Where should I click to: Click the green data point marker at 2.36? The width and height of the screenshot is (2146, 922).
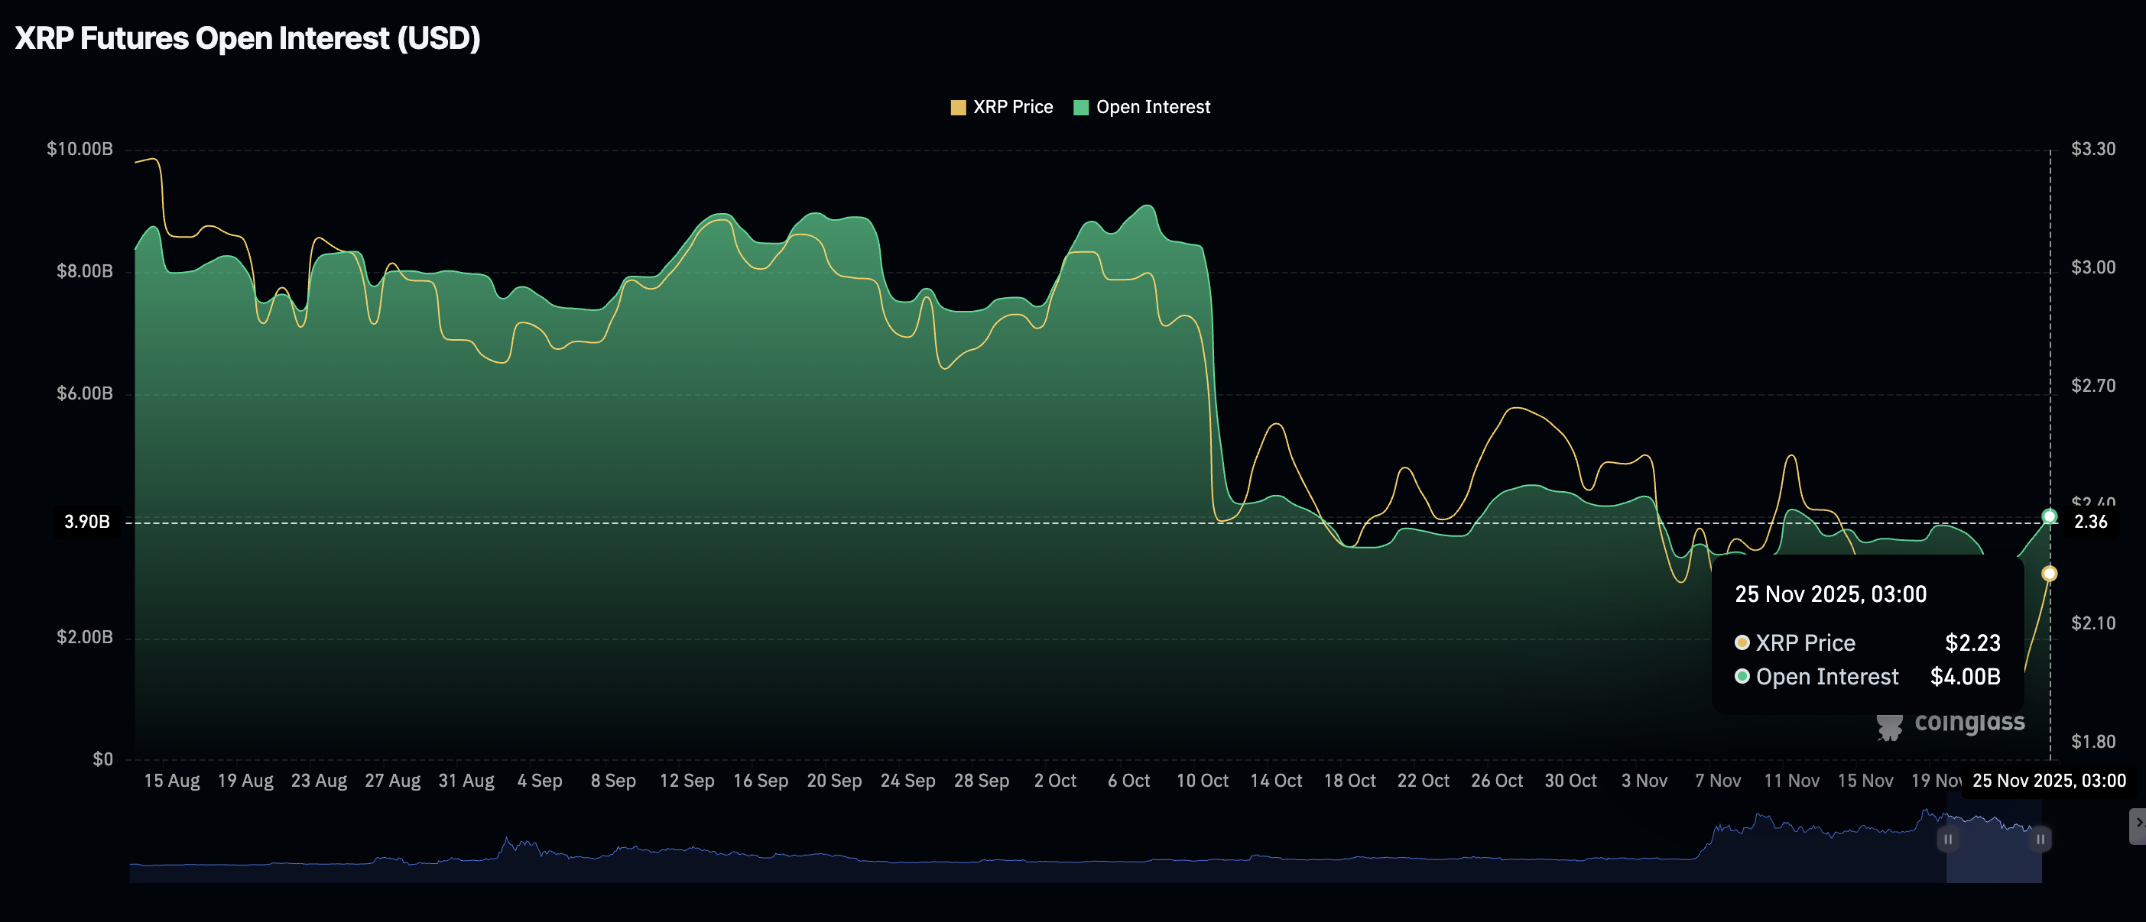[x=2050, y=516]
